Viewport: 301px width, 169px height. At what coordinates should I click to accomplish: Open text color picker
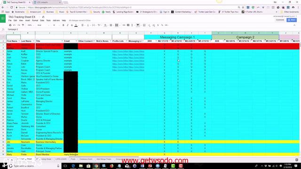76,25
